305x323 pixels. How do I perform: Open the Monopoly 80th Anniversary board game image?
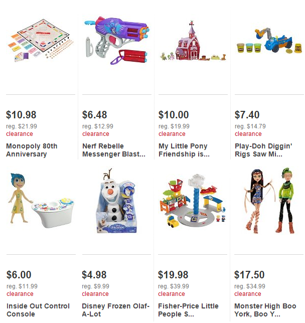[41, 41]
